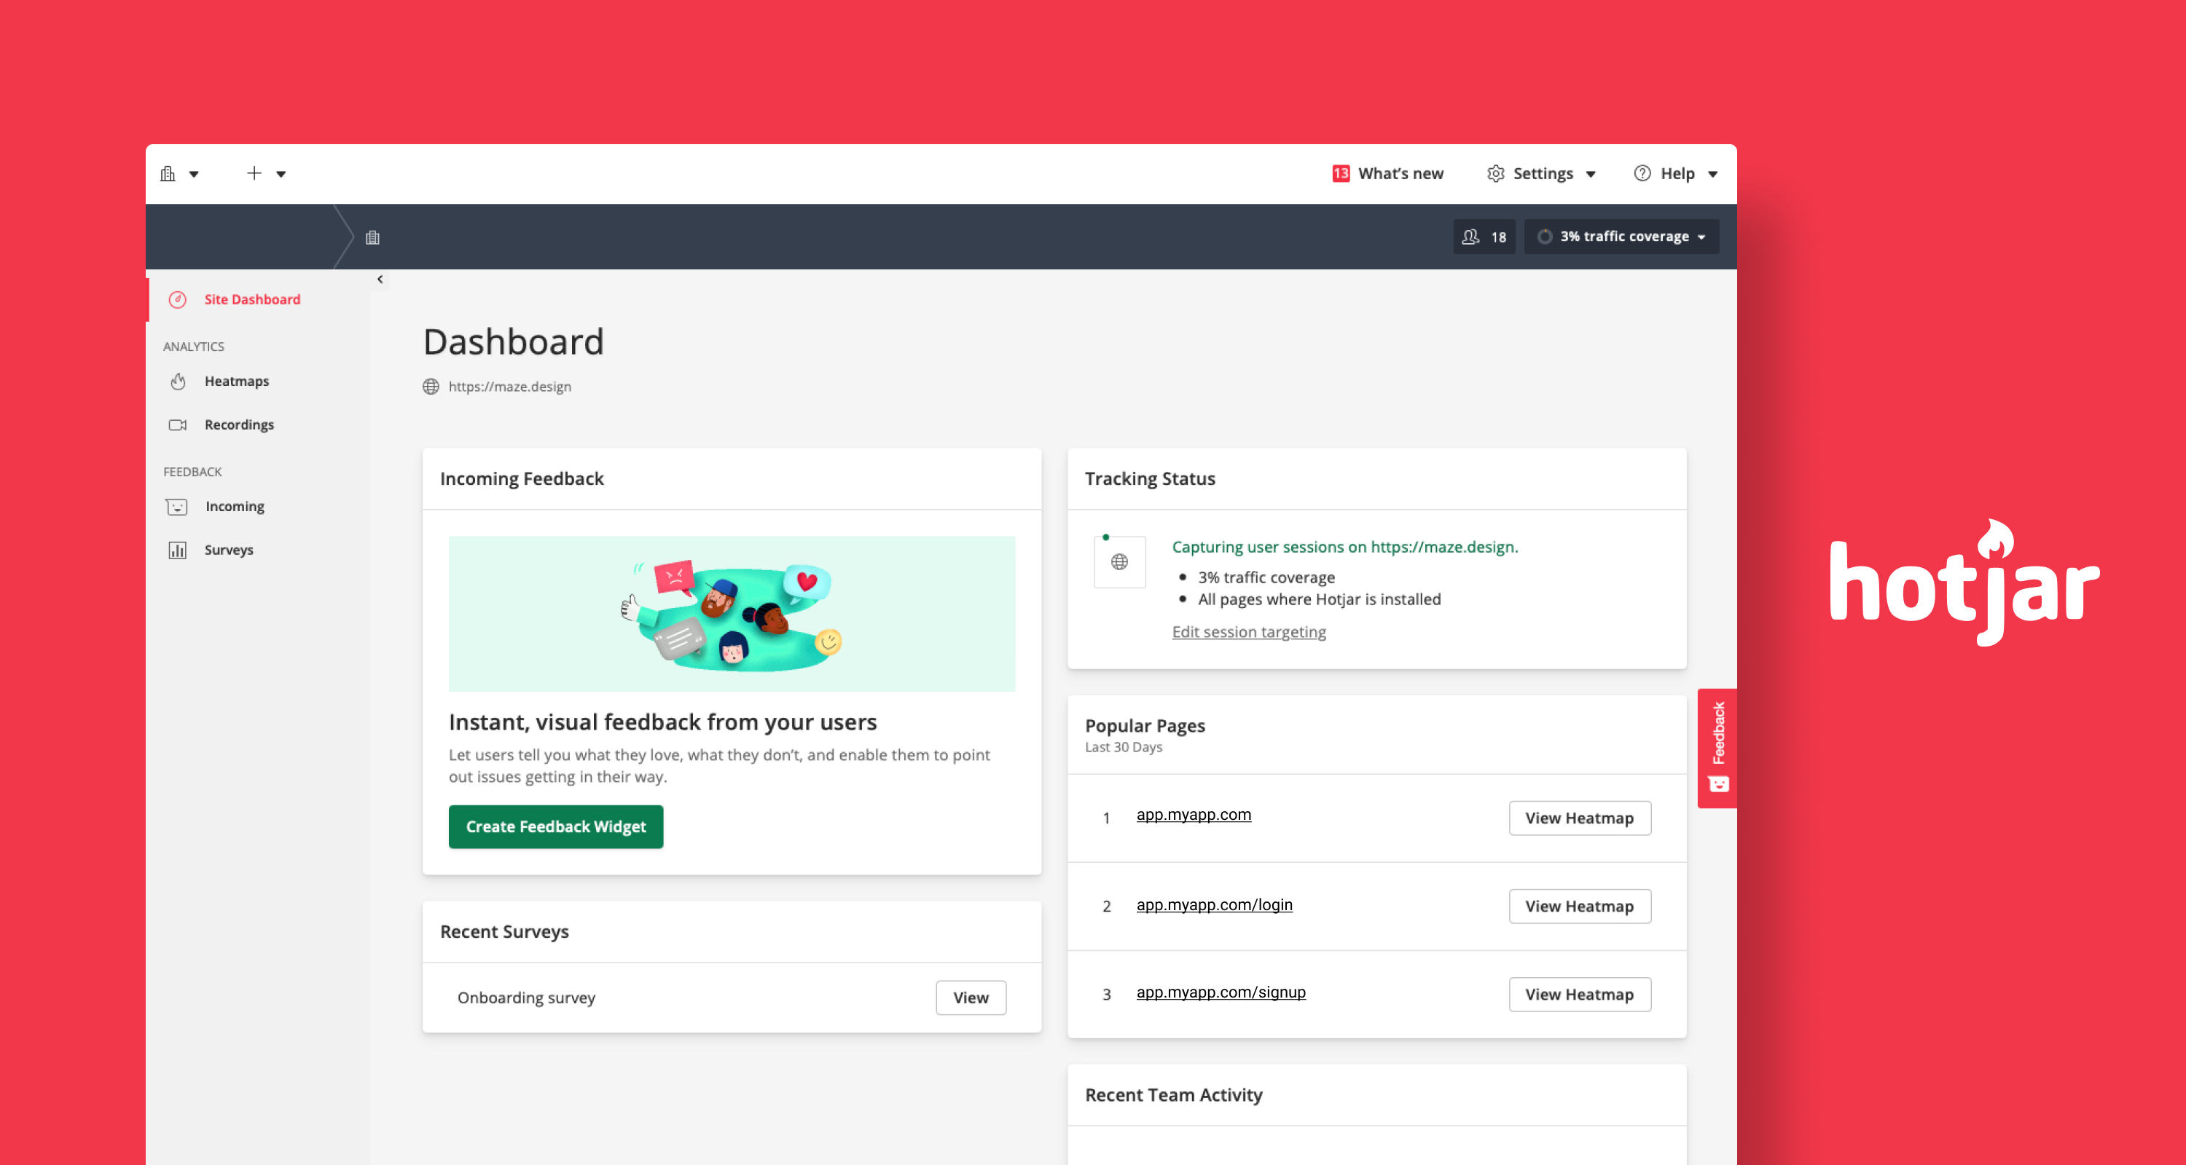Open Heatmaps in the sidebar
Image resolution: width=2186 pixels, height=1165 pixels.
(237, 382)
